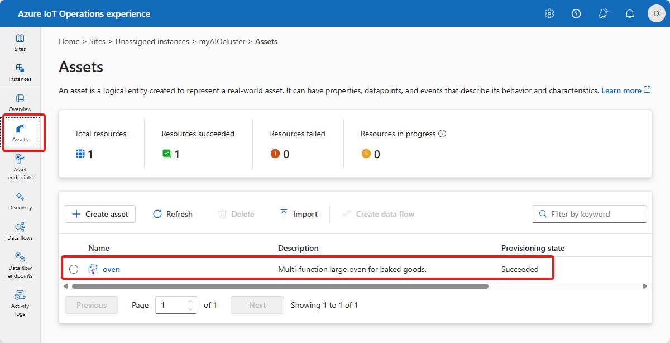Viewport: 670px width, 343px height.
Task: Focus the Filter by keyword field
Action: tap(589, 214)
